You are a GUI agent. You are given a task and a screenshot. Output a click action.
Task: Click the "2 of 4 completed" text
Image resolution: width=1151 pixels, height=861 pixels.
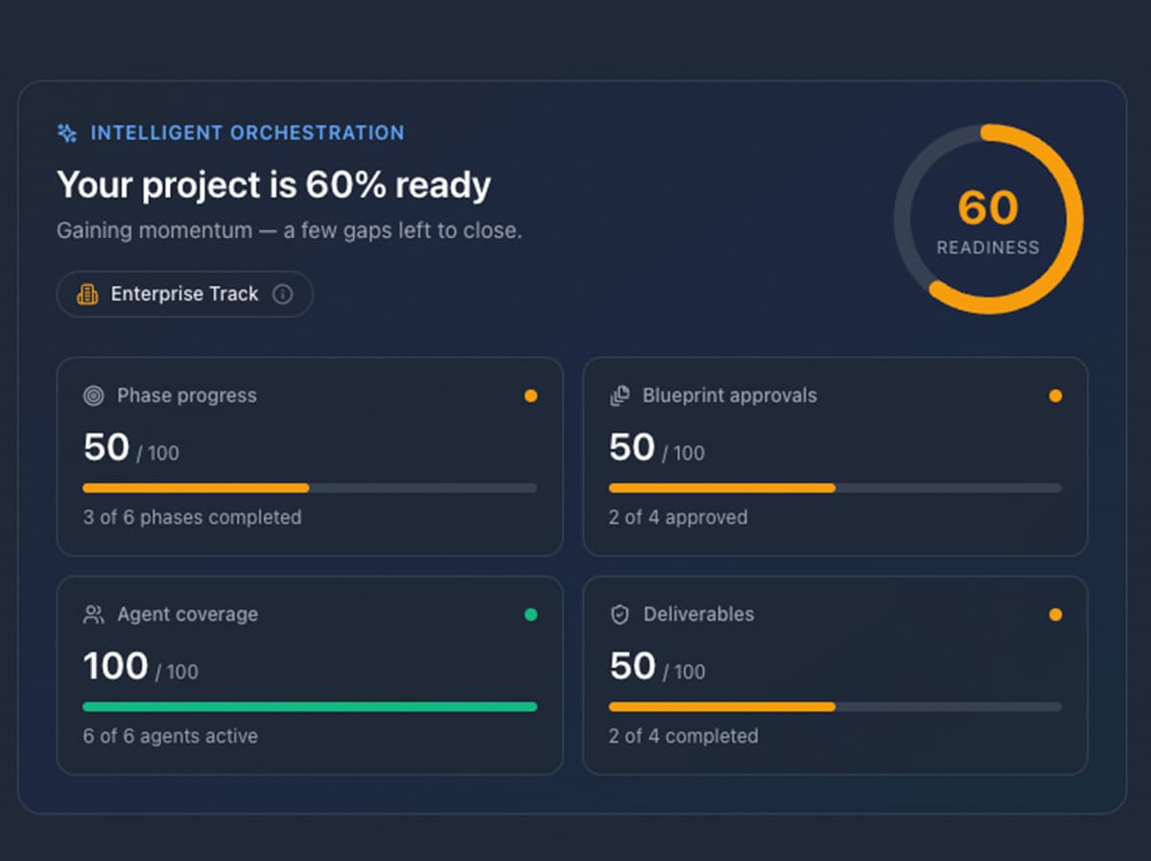(684, 736)
